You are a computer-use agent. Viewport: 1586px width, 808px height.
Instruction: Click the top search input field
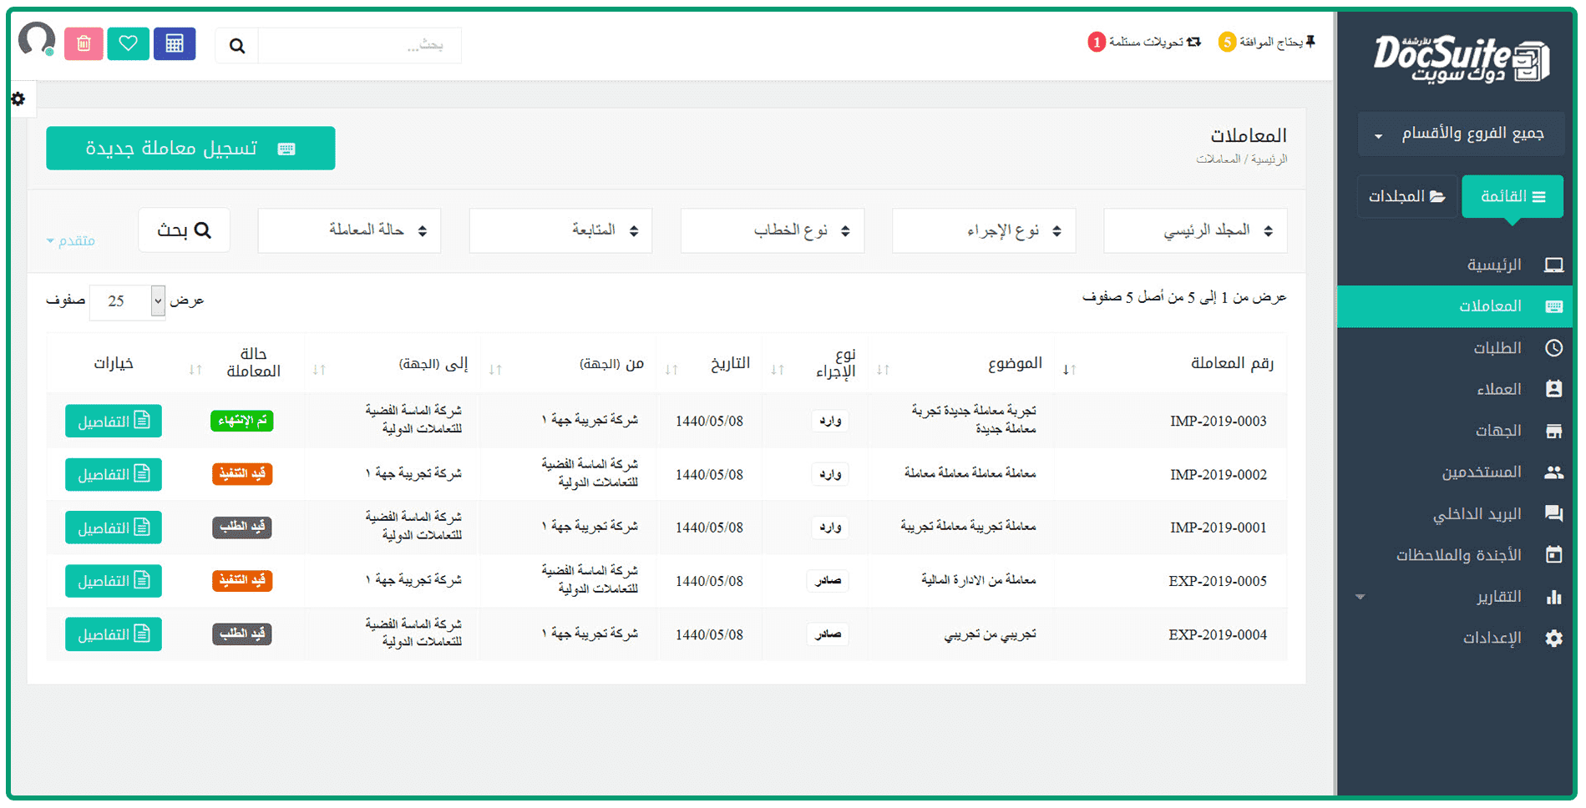pyautogui.click(x=359, y=46)
